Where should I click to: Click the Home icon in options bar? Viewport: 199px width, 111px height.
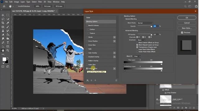click(x=4, y=6)
